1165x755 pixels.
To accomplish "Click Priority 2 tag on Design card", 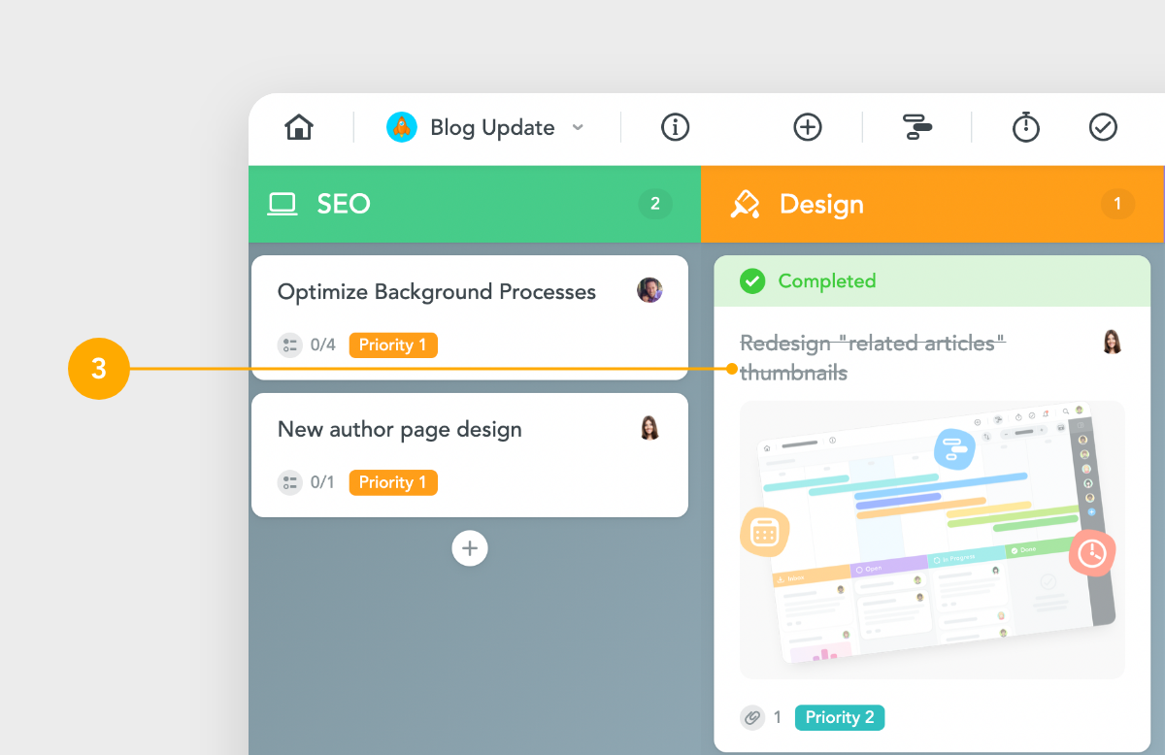I will pos(840,718).
